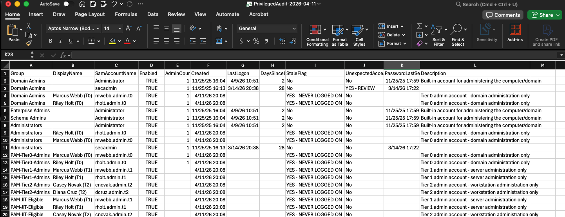Open Sort & Filter menu
The width and height of the screenshot is (565, 217).
pos(438,35)
